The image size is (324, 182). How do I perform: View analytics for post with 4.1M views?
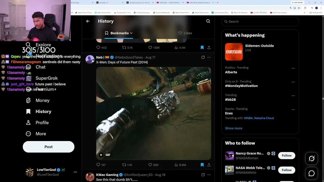(x=176, y=48)
